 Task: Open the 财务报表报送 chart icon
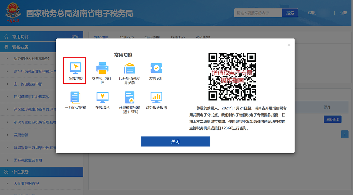pos(156,97)
